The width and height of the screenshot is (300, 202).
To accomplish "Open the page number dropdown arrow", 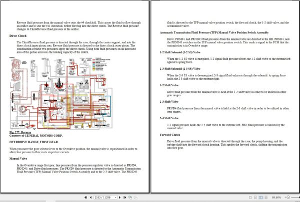I will pyautogui.click(x=116, y=198).
